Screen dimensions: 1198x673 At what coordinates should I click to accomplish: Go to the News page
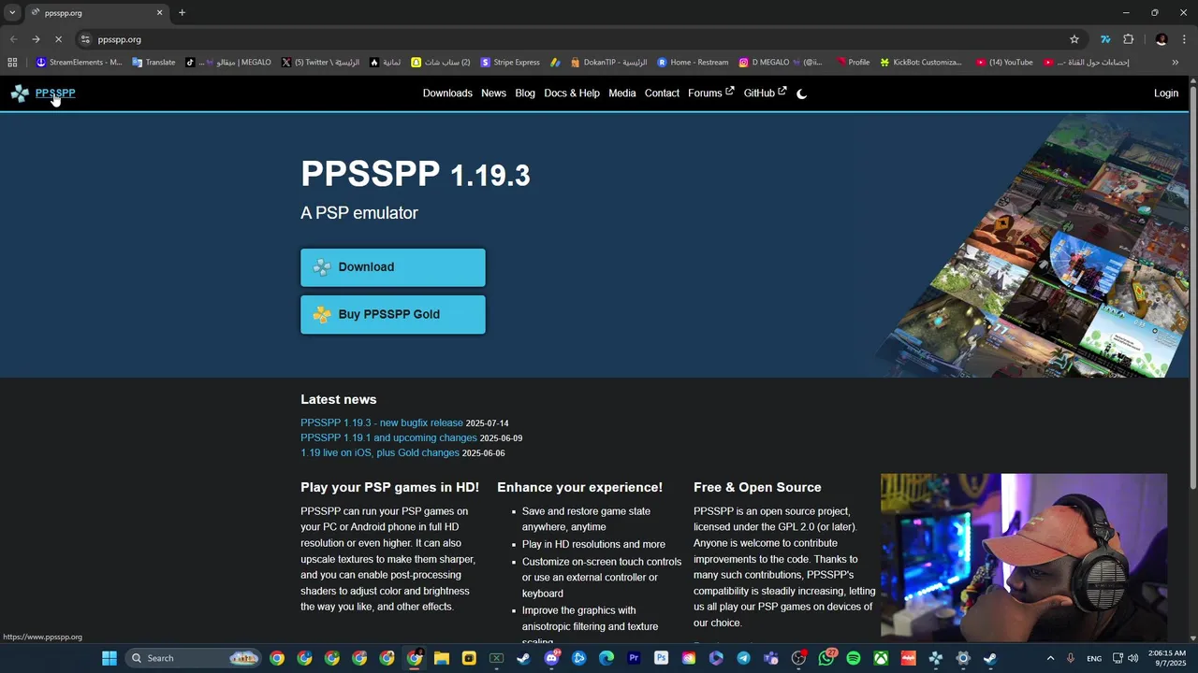coord(493,93)
